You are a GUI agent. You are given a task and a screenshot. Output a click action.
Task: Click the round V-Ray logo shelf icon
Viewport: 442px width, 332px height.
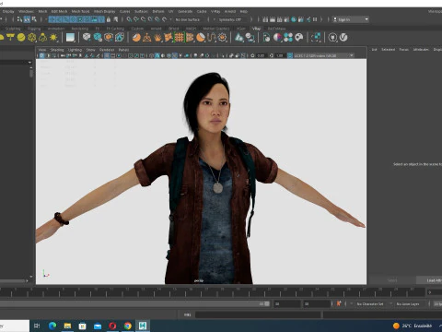click(x=343, y=38)
